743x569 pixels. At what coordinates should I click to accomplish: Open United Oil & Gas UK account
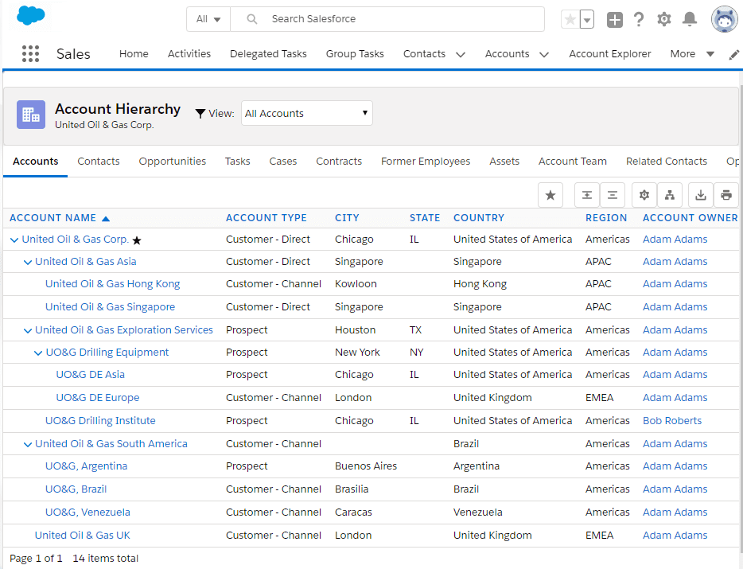(83, 536)
